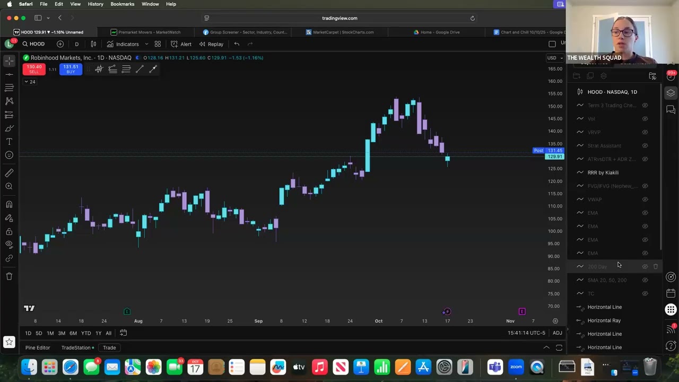Undo the last chart action
Image resolution: width=679 pixels, height=382 pixels.
click(237, 44)
